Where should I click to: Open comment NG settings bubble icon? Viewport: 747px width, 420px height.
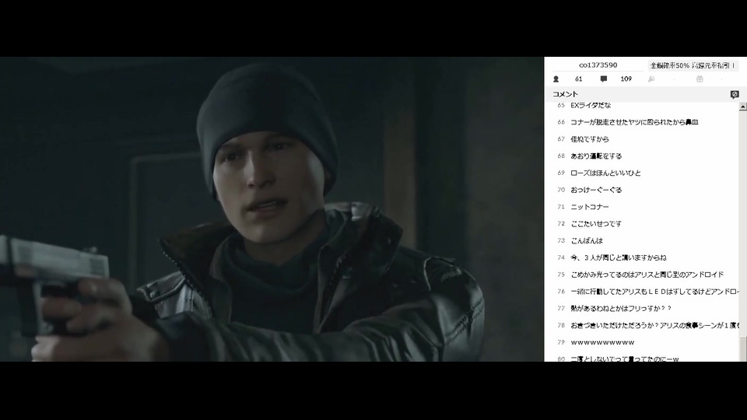[x=735, y=94]
